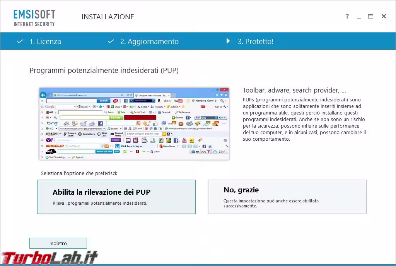Screen dimensions: 396x266
Task: Select step 1. Licenza
Action: [x=45, y=41]
